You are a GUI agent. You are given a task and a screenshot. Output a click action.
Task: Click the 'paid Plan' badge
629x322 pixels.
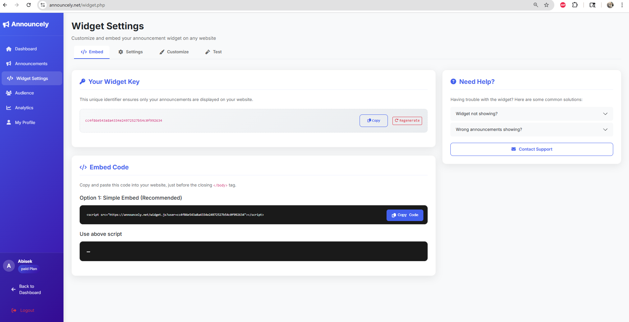[x=29, y=269]
